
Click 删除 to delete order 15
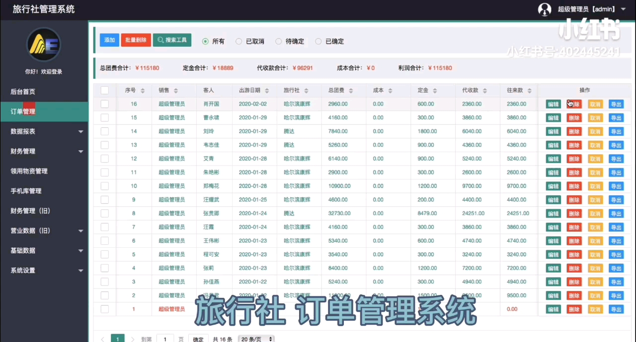[x=574, y=117]
